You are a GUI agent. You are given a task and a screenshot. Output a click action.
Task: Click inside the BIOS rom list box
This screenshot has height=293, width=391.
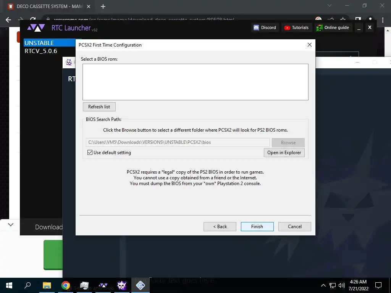click(x=195, y=82)
